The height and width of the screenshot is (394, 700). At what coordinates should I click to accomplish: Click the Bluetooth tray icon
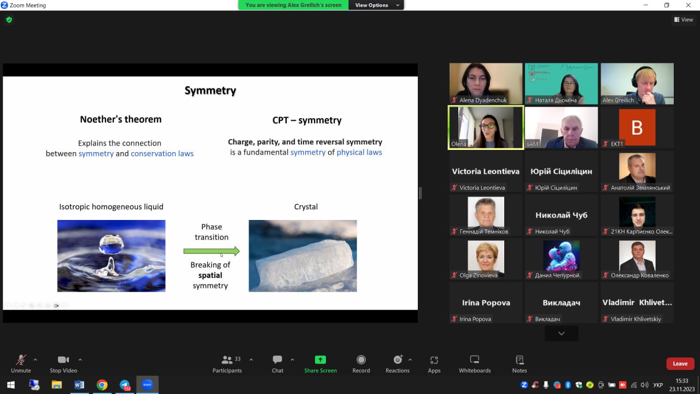568,385
